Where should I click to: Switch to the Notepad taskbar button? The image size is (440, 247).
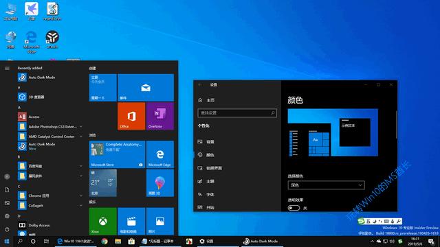click(160, 241)
